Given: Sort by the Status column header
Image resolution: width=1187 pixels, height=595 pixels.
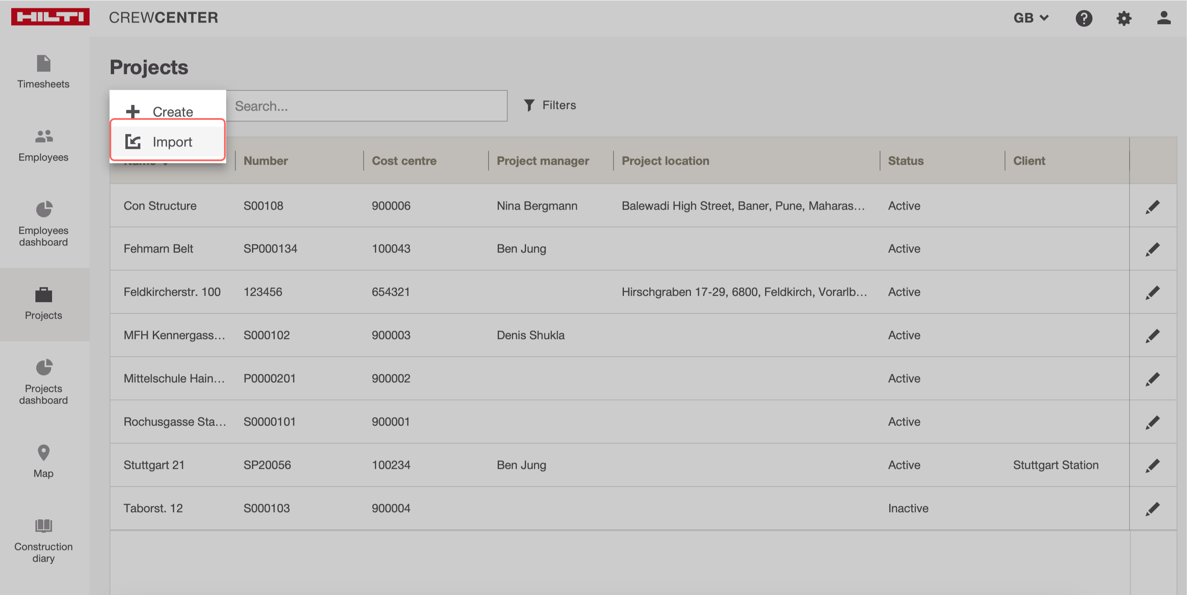Looking at the screenshot, I should pos(905,161).
